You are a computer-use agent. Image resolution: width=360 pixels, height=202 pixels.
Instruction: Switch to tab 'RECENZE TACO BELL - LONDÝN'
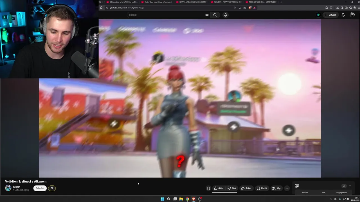(x=262, y=2)
